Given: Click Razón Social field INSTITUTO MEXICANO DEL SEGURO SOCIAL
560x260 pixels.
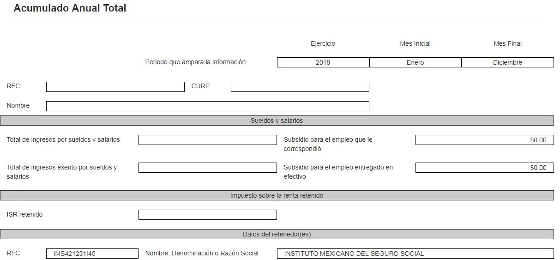Looking at the screenshot, I should click(x=415, y=254).
